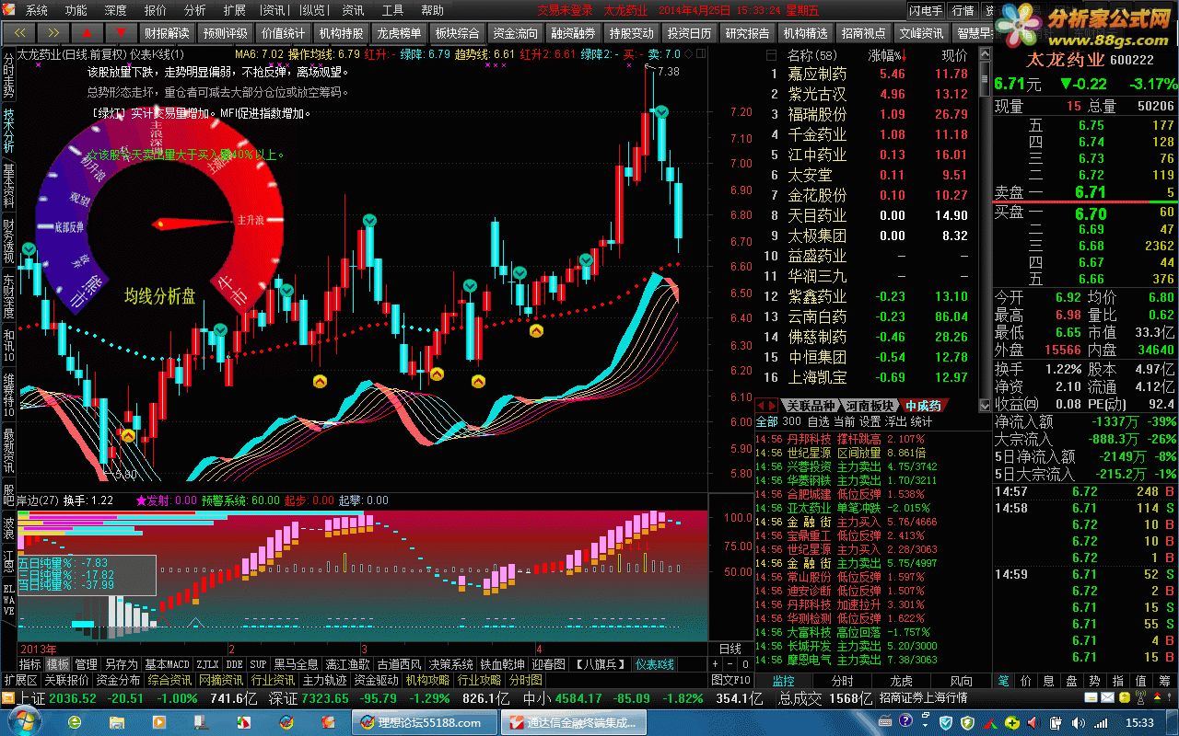Click the red icon left of 上证 in status bar
Viewport: 1179px width, 736px height.
(x=8, y=698)
